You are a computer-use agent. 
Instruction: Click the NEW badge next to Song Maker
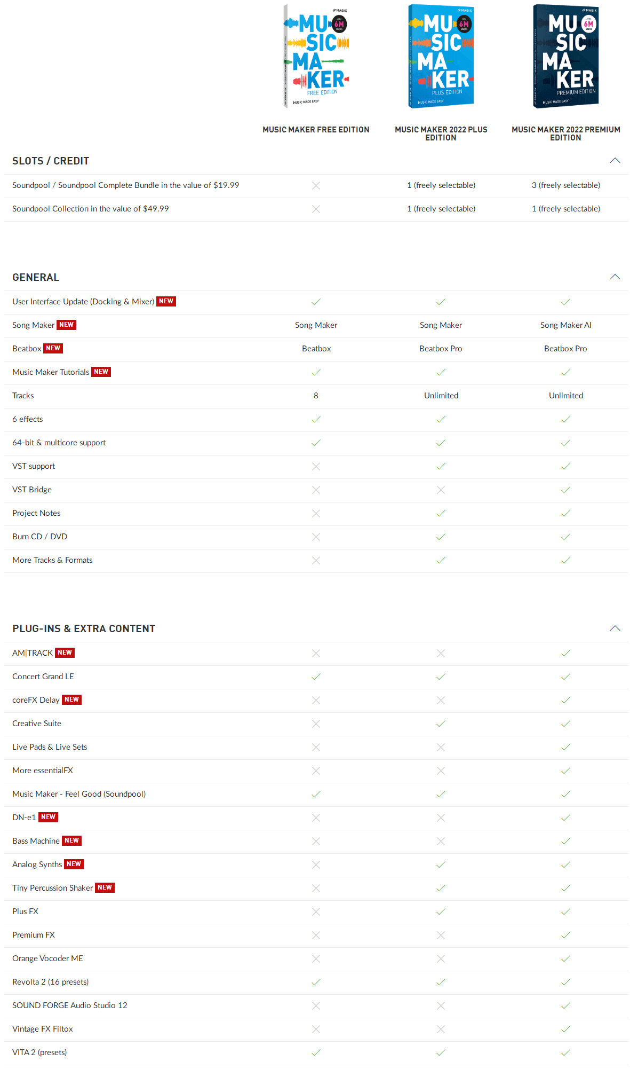click(x=67, y=325)
